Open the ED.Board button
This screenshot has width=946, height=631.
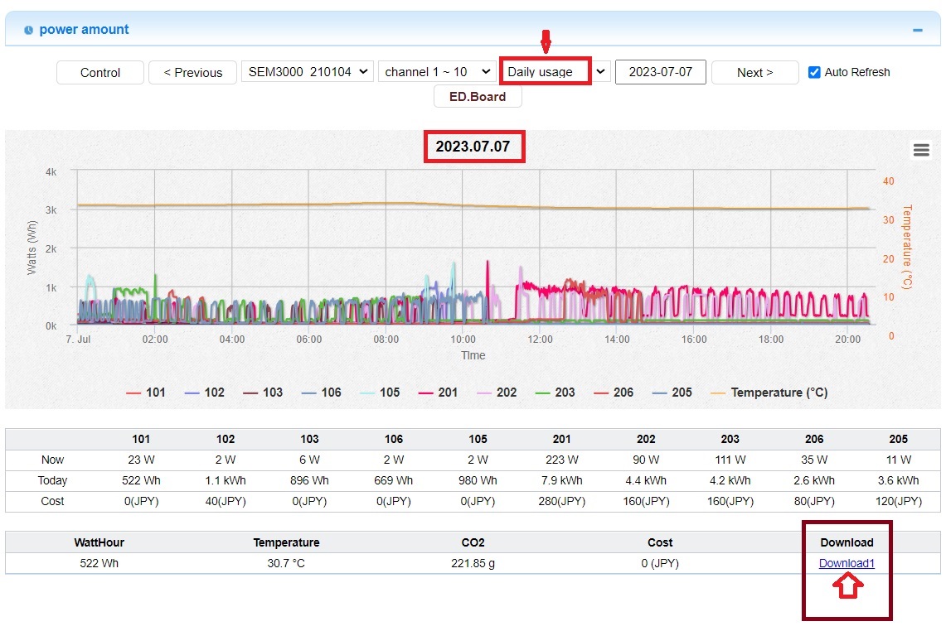[478, 96]
